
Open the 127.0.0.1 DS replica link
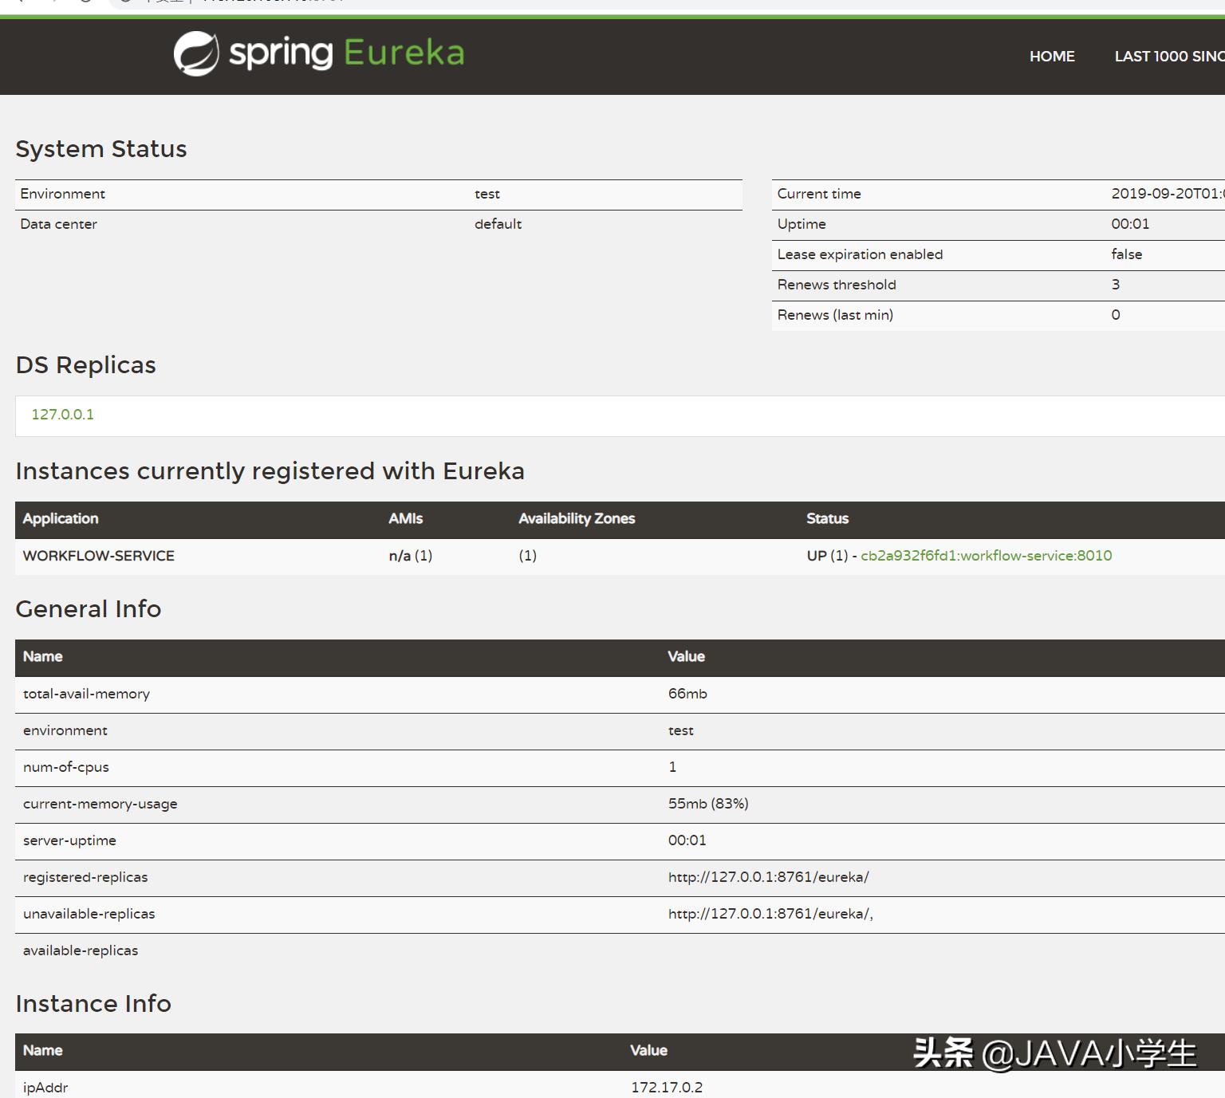(x=63, y=415)
